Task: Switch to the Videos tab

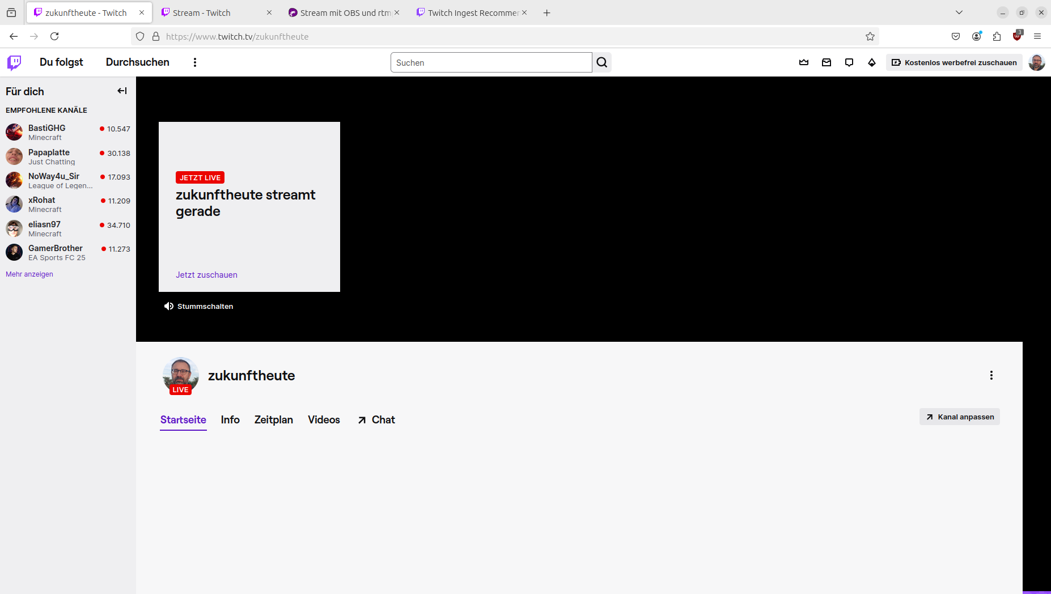Action: (324, 419)
